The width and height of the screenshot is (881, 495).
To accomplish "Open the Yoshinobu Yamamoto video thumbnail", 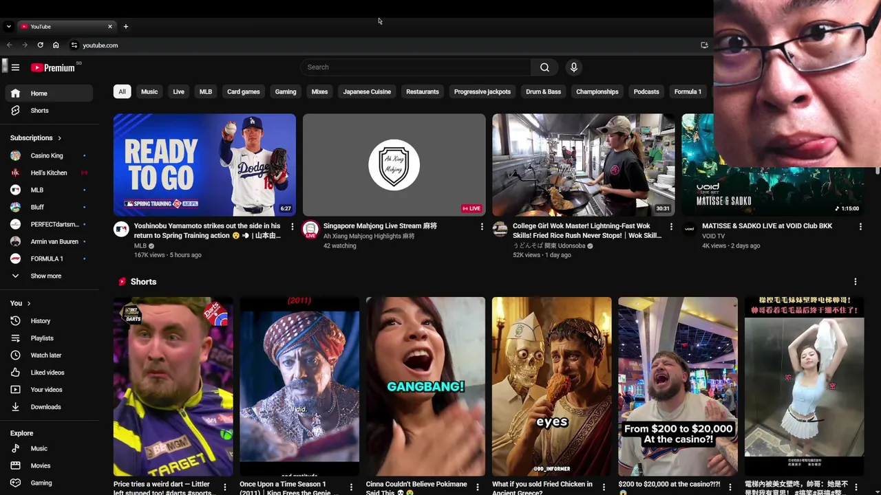I will [204, 165].
